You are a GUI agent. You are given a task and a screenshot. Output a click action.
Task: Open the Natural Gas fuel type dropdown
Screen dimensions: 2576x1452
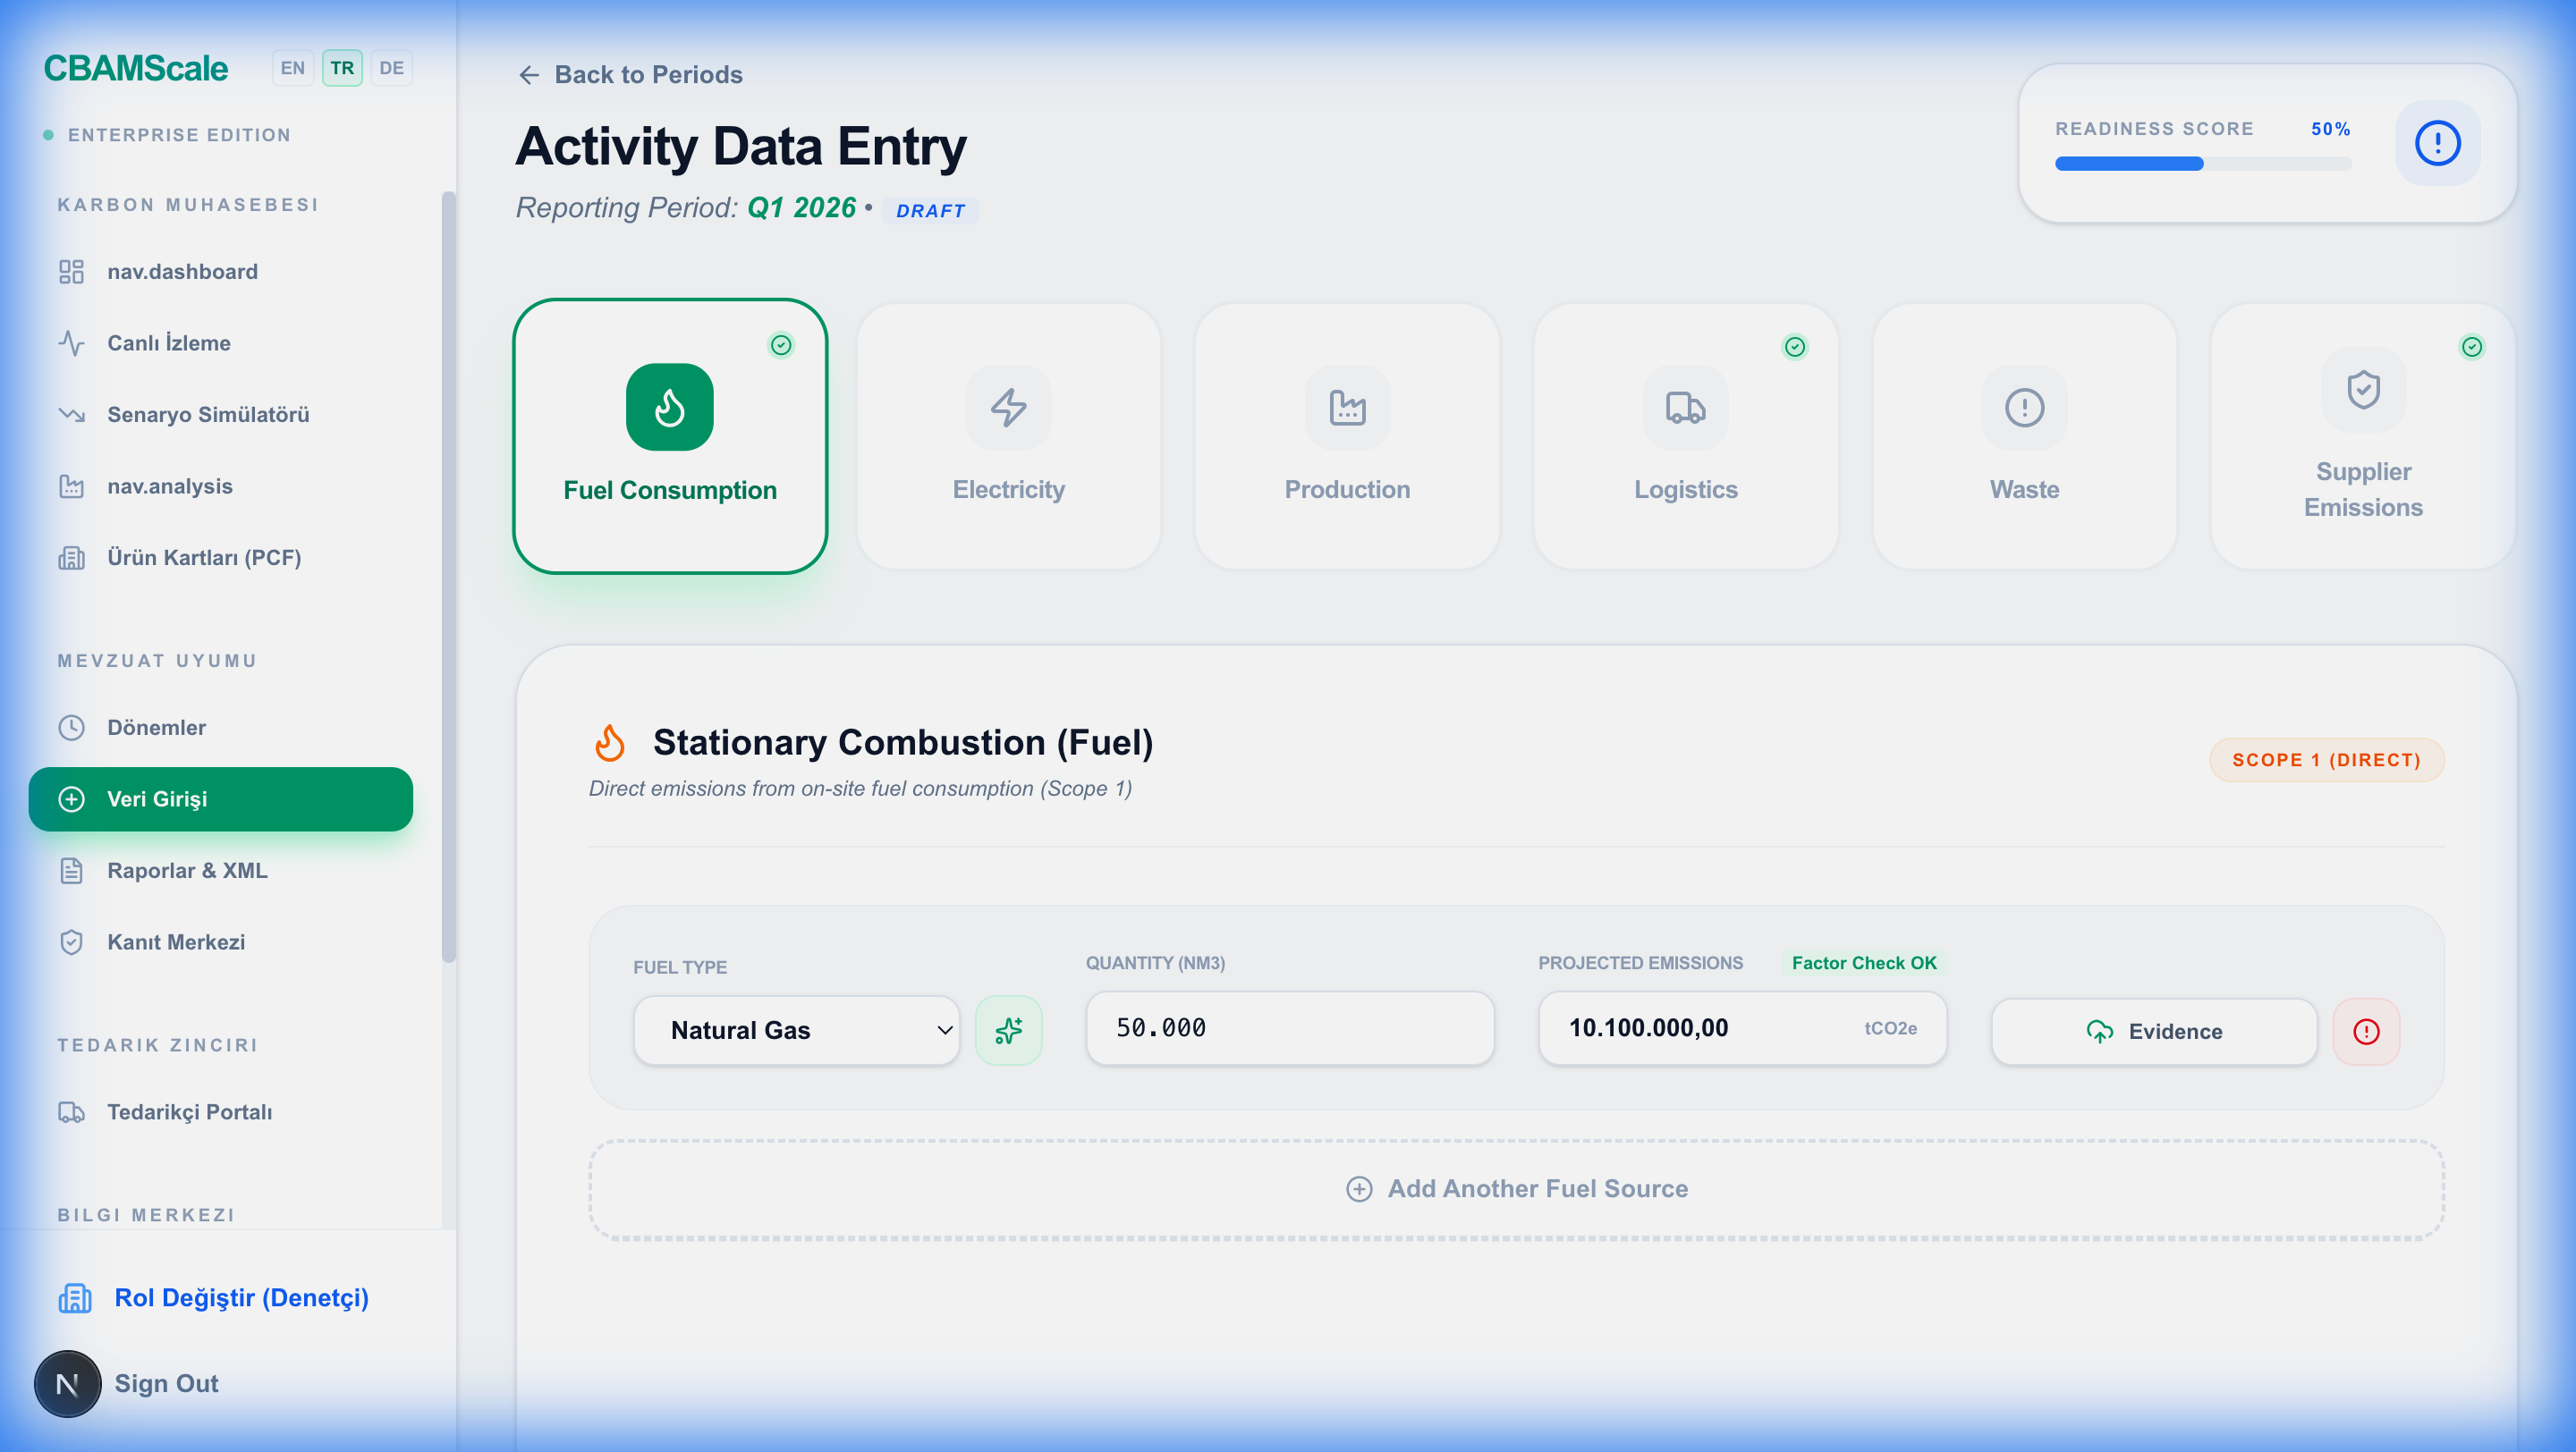797,1030
